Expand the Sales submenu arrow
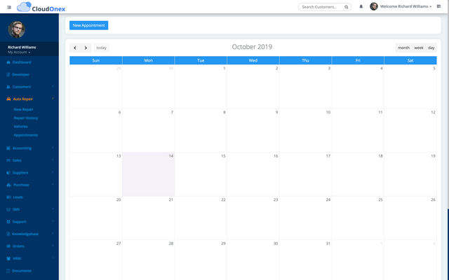This screenshot has height=280, width=449. [53, 160]
